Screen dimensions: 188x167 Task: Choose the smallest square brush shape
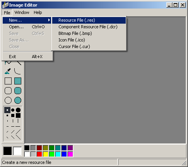pos(7,115)
